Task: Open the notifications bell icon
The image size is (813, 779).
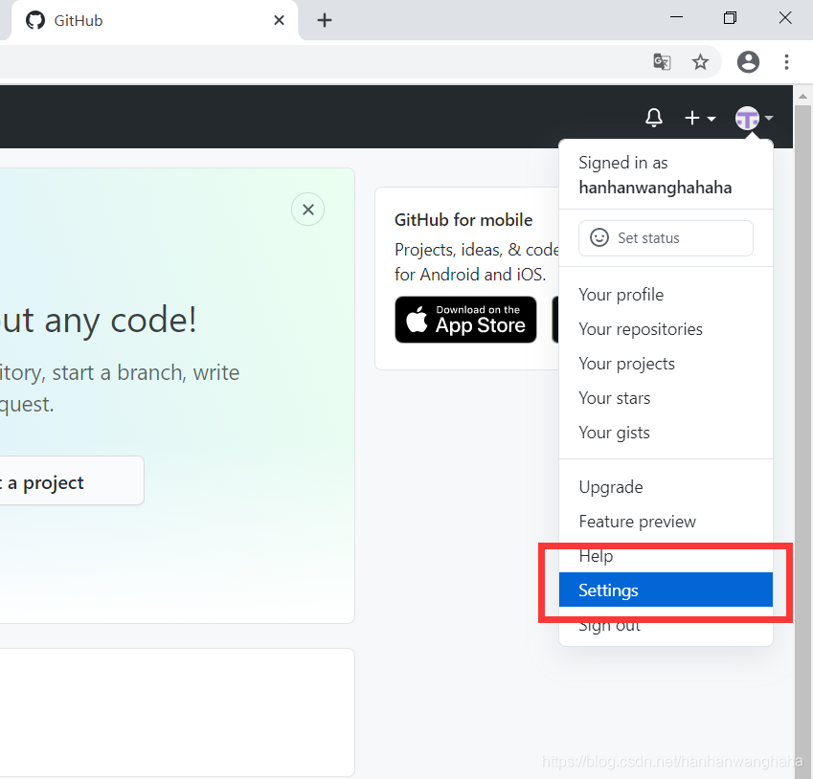Action: [x=654, y=117]
